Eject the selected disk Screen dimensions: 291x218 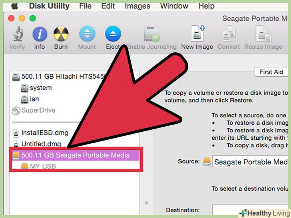113,34
